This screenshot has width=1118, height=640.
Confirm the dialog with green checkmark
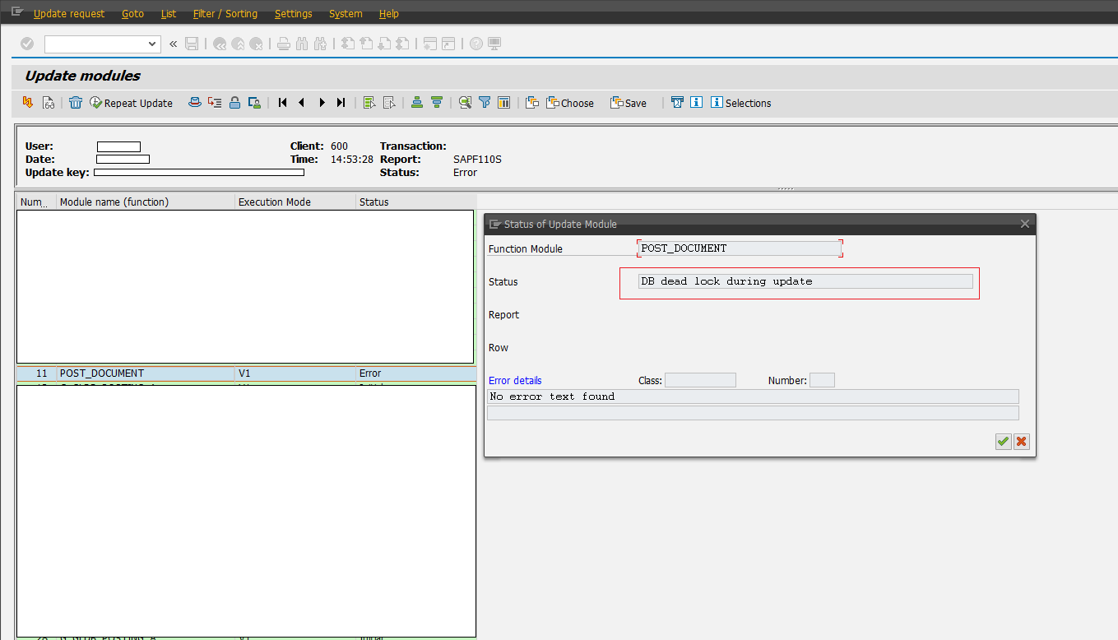click(1003, 442)
